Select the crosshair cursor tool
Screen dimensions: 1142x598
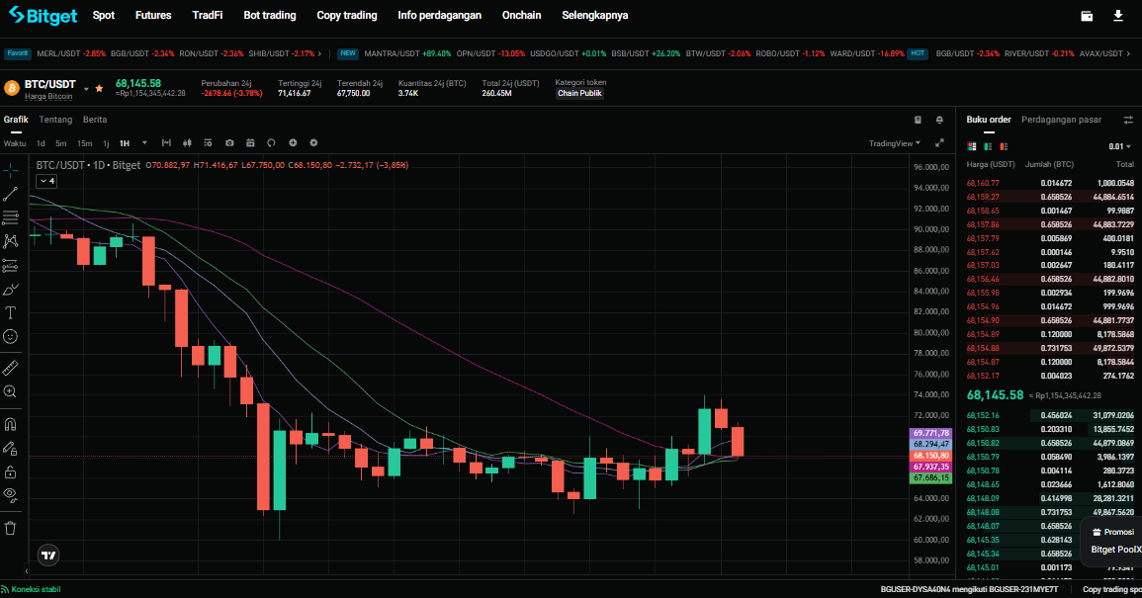(11, 170)
